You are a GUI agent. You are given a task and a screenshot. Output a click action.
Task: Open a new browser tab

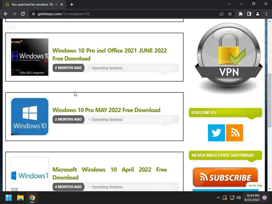click(72, 5)
